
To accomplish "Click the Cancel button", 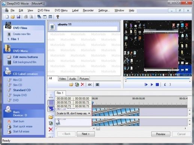I will pyautogui.click(x=181, y=134).
